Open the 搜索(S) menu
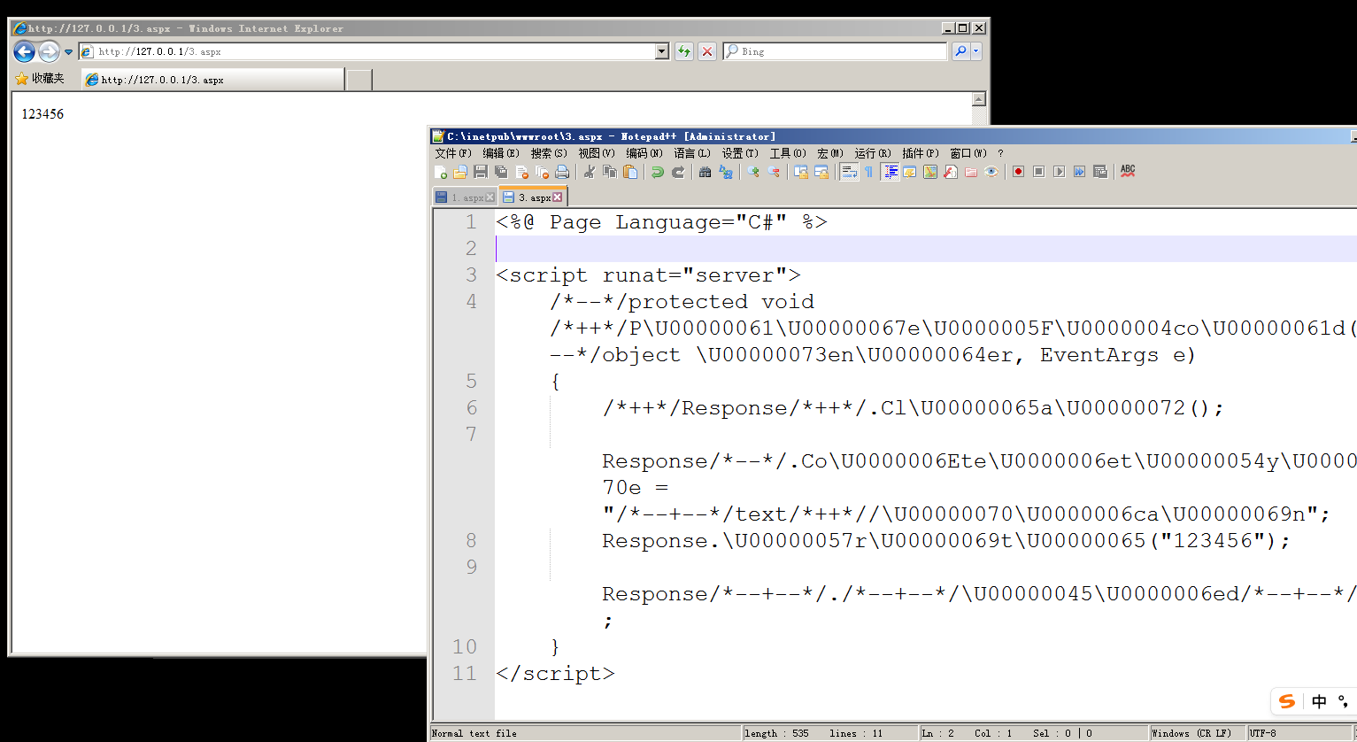1357x742 pixels. (x=549, y=153)
